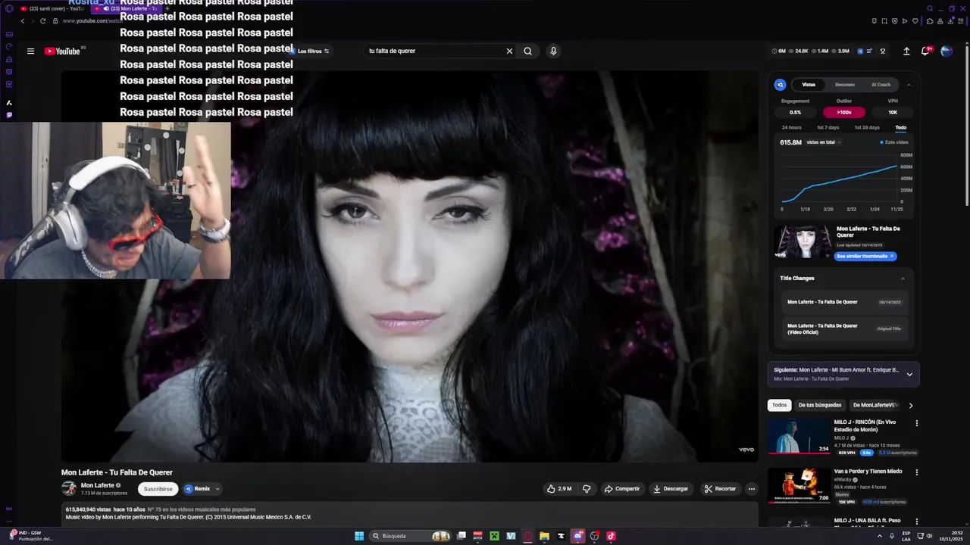Open the Windows Start menu
The image size is (970, 545).
(359, 536)
